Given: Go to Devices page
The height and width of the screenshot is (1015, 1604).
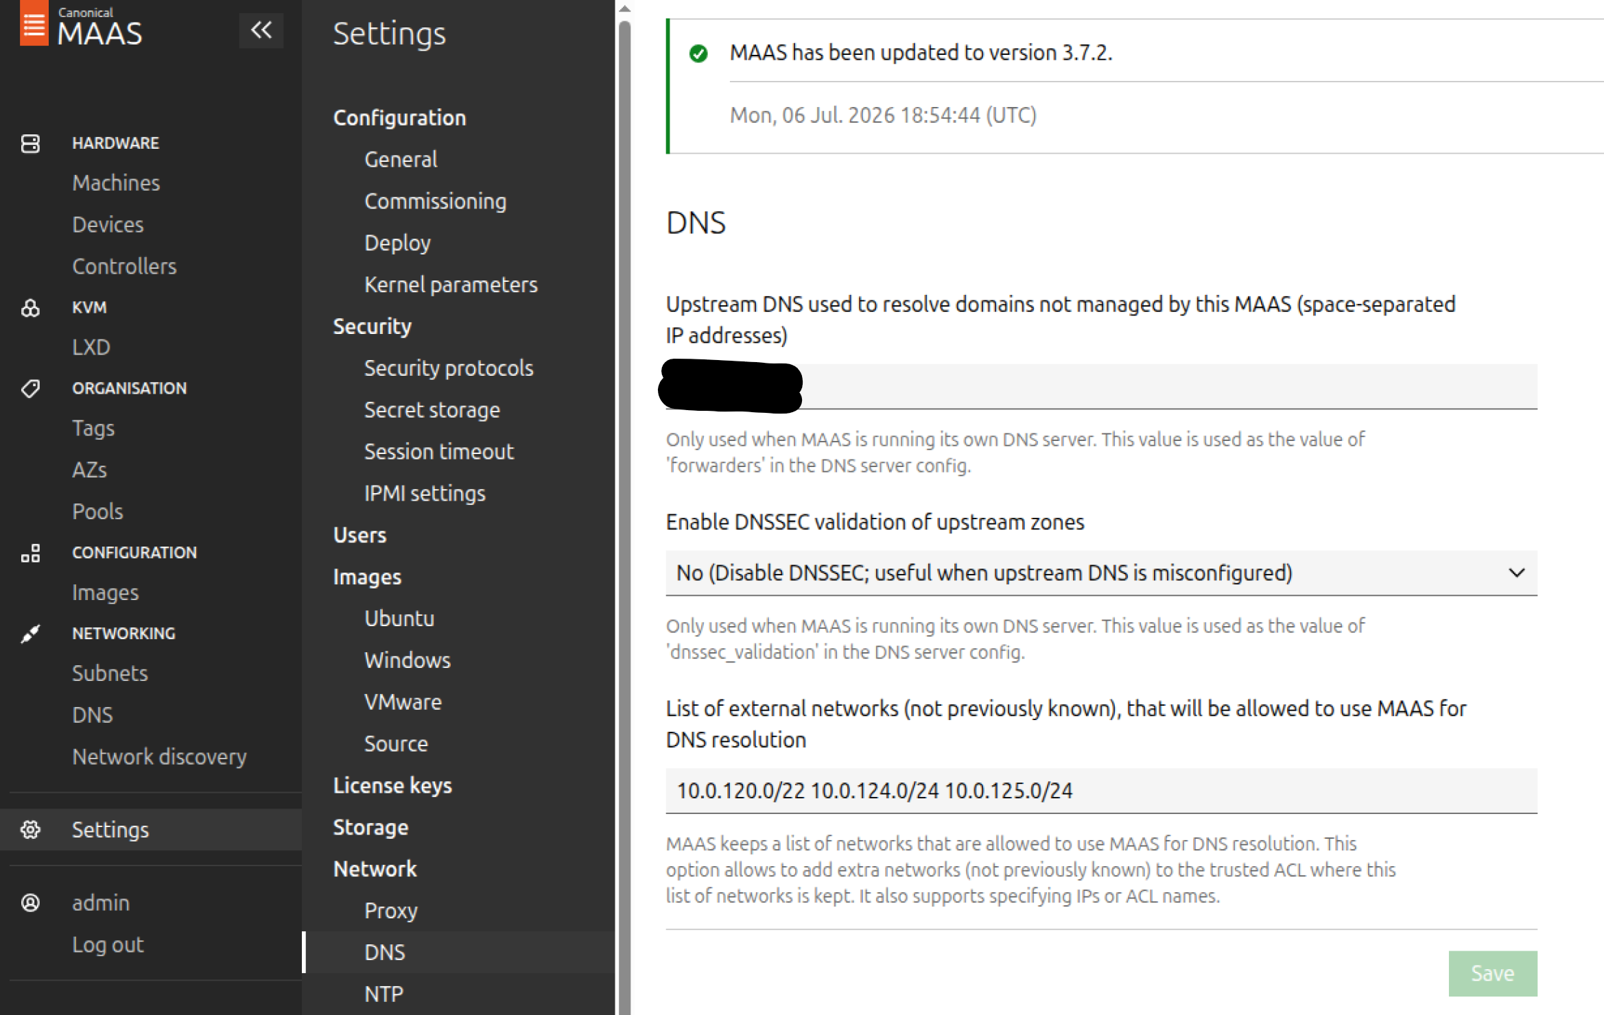Looking at the screenshot, I should pos(108,225).
